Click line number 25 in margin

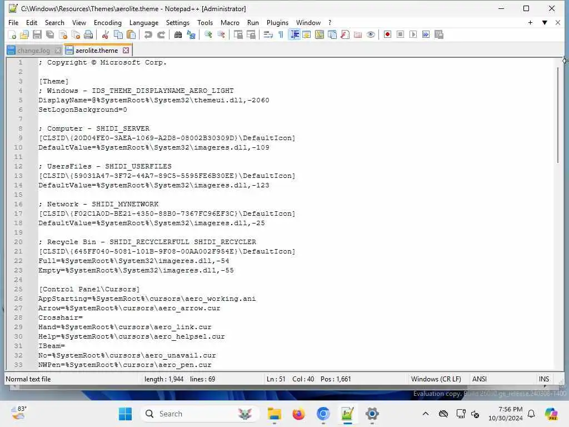(x=18, y=289)
